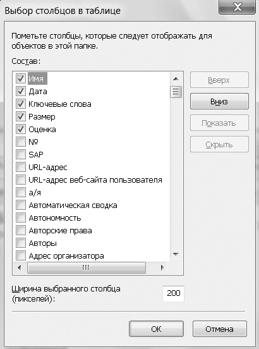Viewport: 259px width, 349px height.
Task: Uncheck the Оценка column checkbox
Action: click(21, 130)
